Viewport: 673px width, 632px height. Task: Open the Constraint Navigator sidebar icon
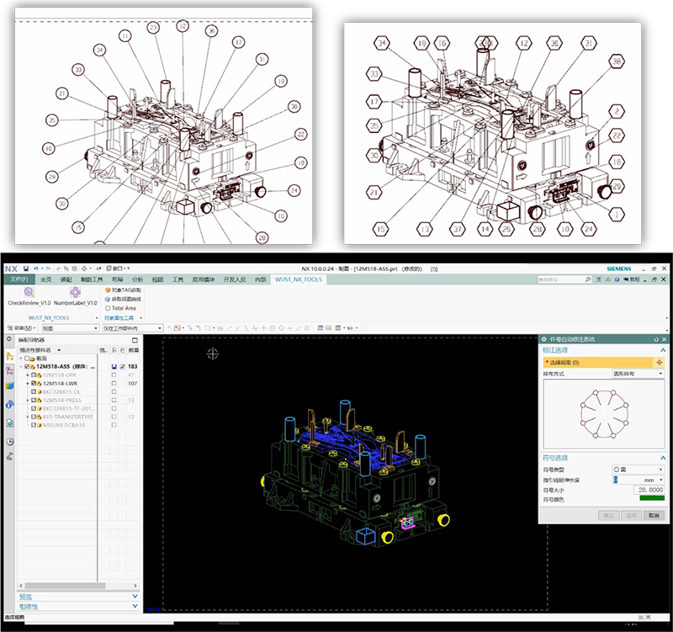pos(10,371)
